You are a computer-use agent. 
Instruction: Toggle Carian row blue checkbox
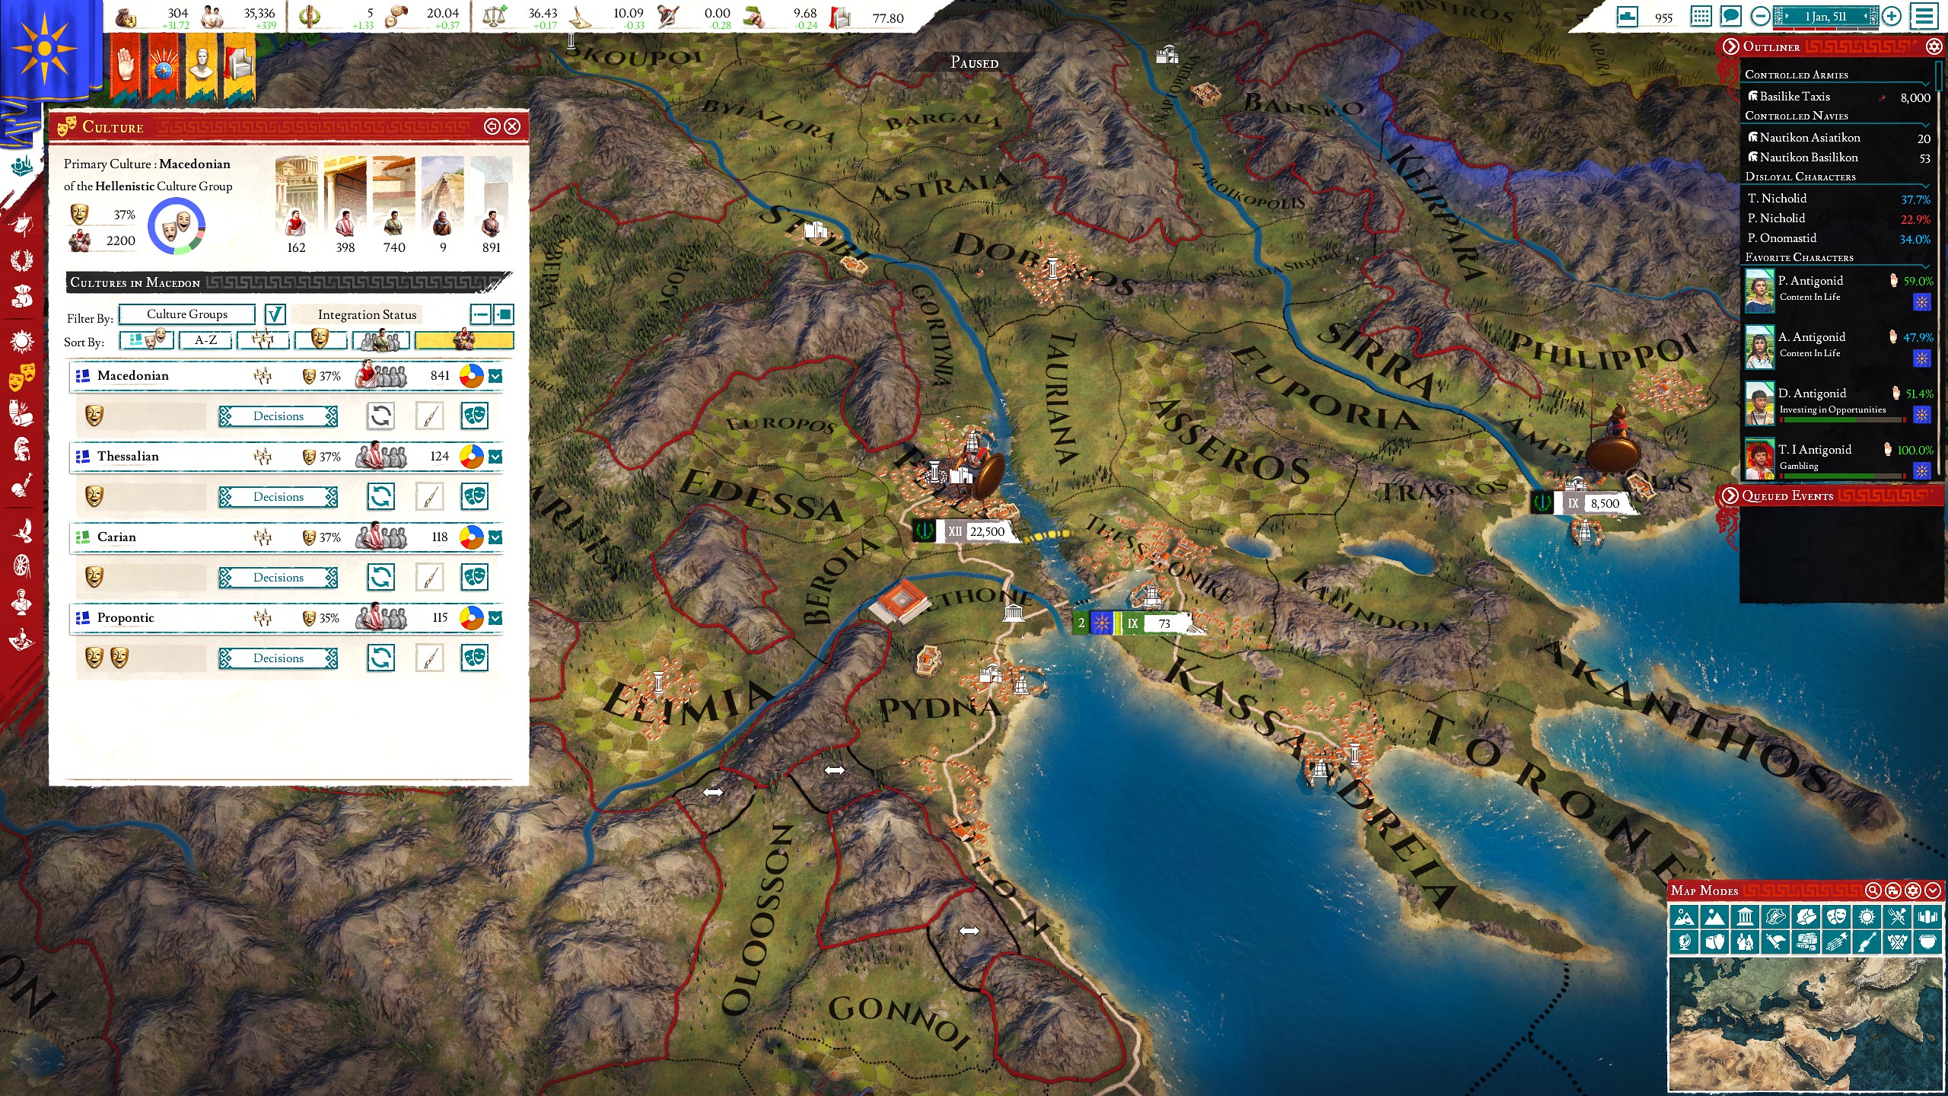pos(495,537)
